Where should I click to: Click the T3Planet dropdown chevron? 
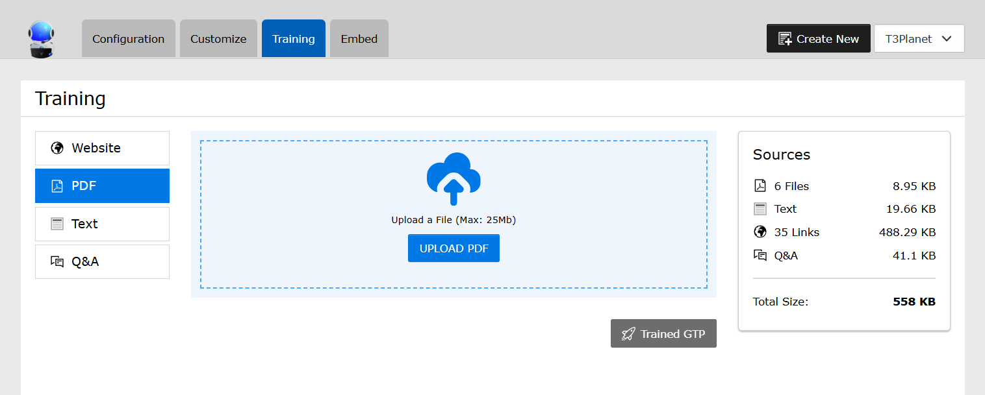947,39
